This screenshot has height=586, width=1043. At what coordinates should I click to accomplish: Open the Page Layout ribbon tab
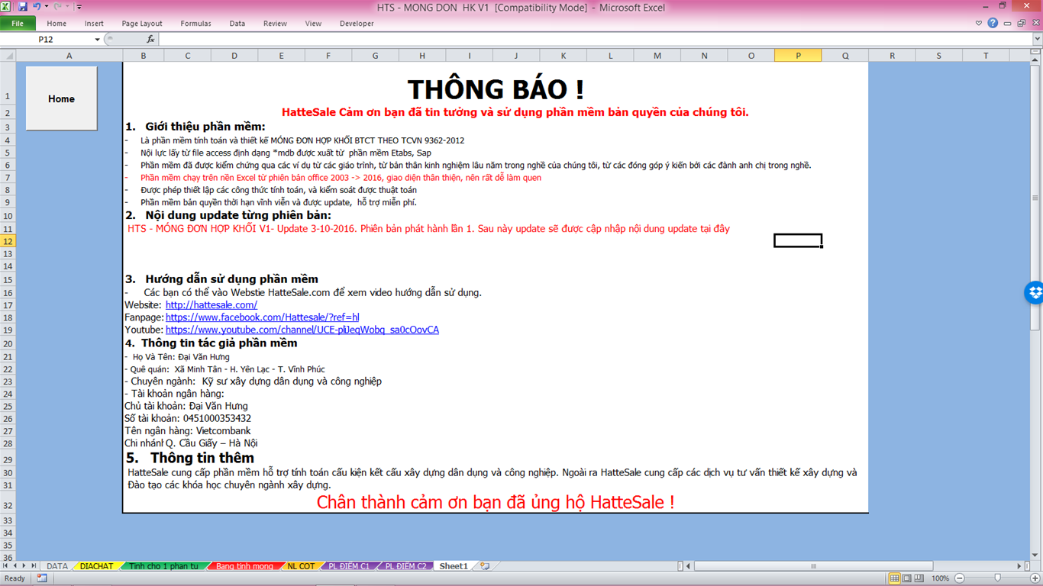click(142, 24)
